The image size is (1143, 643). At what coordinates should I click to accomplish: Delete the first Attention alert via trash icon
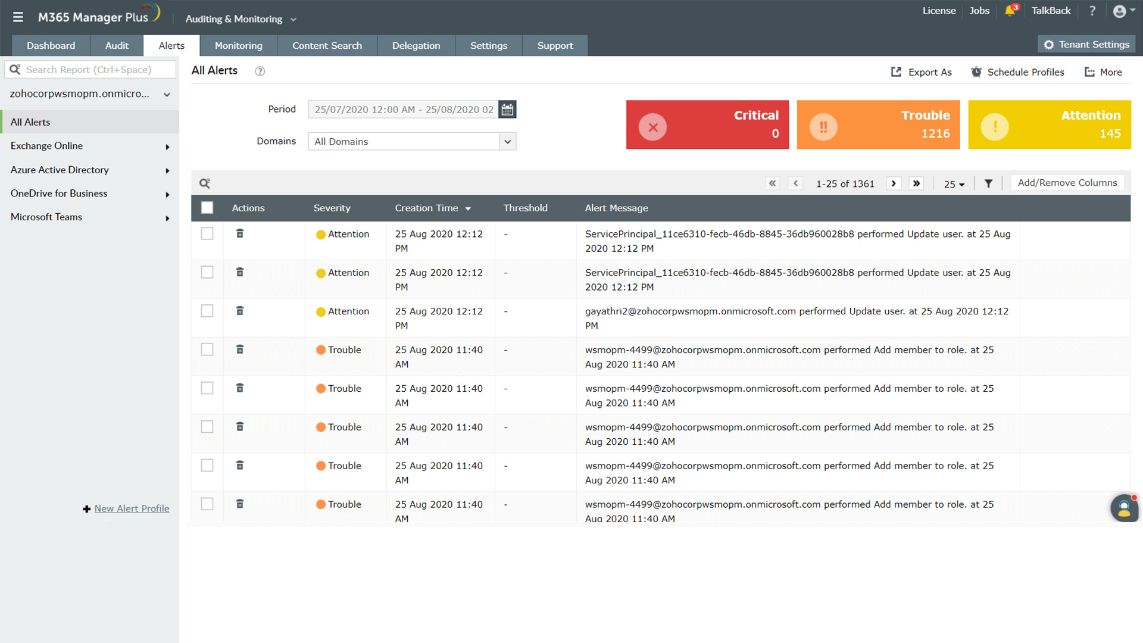240,233
